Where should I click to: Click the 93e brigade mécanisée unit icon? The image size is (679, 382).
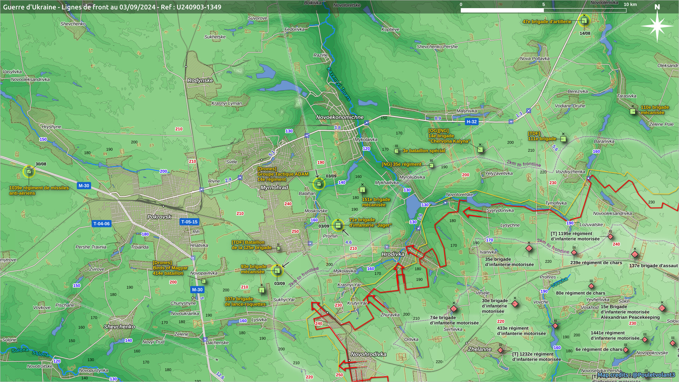coord(277,271)
